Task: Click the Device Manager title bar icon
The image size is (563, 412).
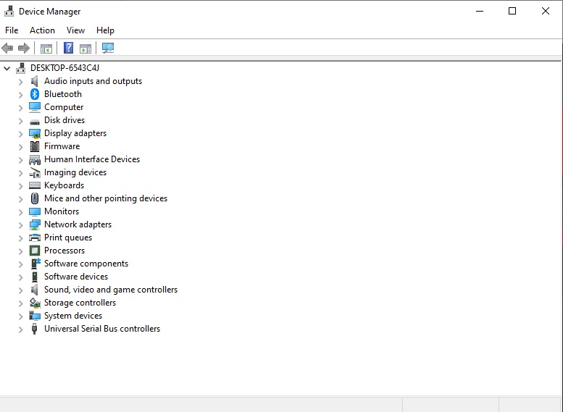Action: coord(9,11)
